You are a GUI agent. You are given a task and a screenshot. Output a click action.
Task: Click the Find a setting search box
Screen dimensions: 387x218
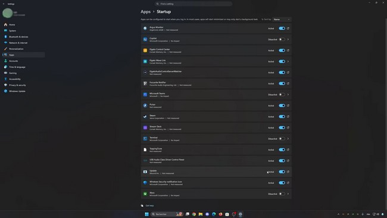point(193,4)
